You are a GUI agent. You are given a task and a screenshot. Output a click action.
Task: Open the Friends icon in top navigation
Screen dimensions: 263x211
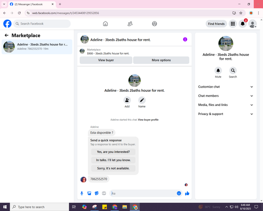tap(130, 24)
